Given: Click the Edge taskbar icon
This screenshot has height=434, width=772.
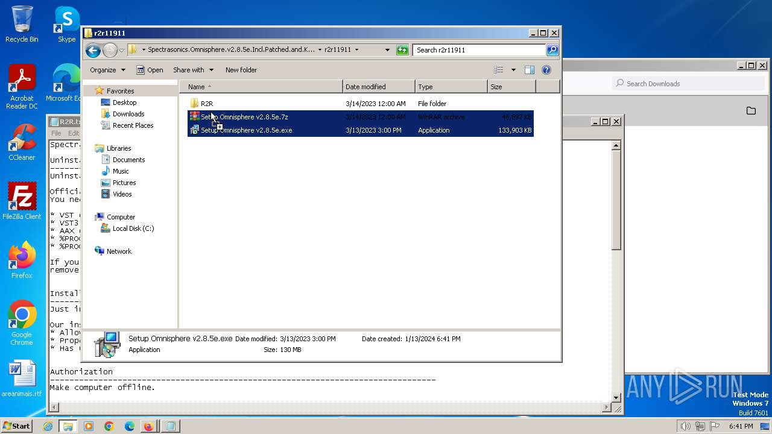Looking at the screenshot, I should [x=130, y=426].
